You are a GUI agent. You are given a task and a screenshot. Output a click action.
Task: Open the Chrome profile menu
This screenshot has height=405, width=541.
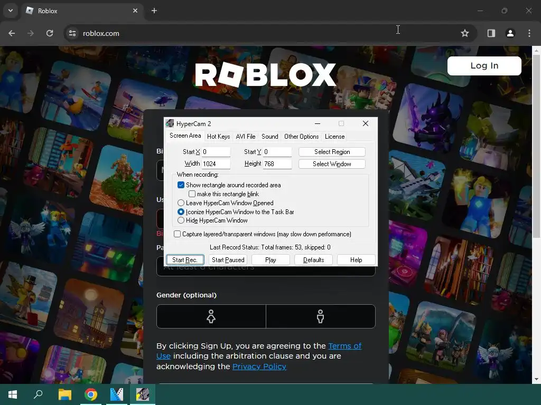510,33
